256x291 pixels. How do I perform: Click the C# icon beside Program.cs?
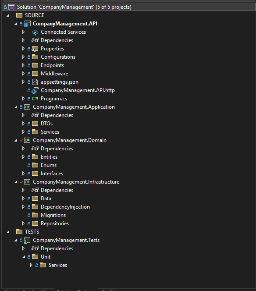point(35,99)
